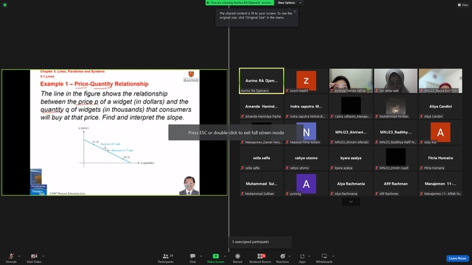The image size is (472, 265).
Task: Expand arrow beside Whiteboards
Action: [x=333, y=256]
